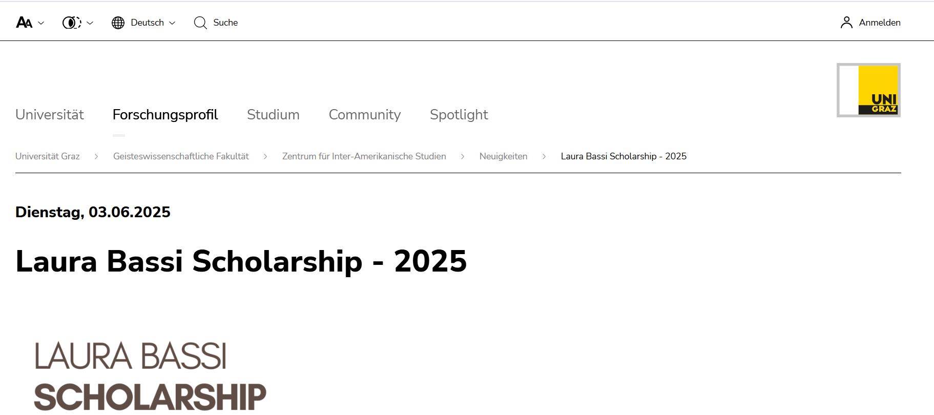The image size is (934, 415).
Task: Expand the font size chevron
Action: coord(41,23)
